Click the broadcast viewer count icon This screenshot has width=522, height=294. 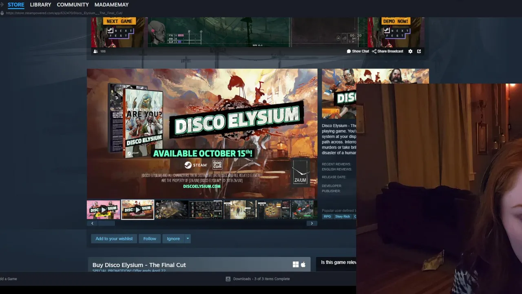[x=95, y=51]
